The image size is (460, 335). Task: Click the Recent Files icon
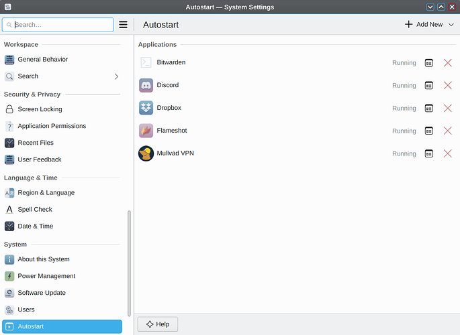tap(9, 143)
